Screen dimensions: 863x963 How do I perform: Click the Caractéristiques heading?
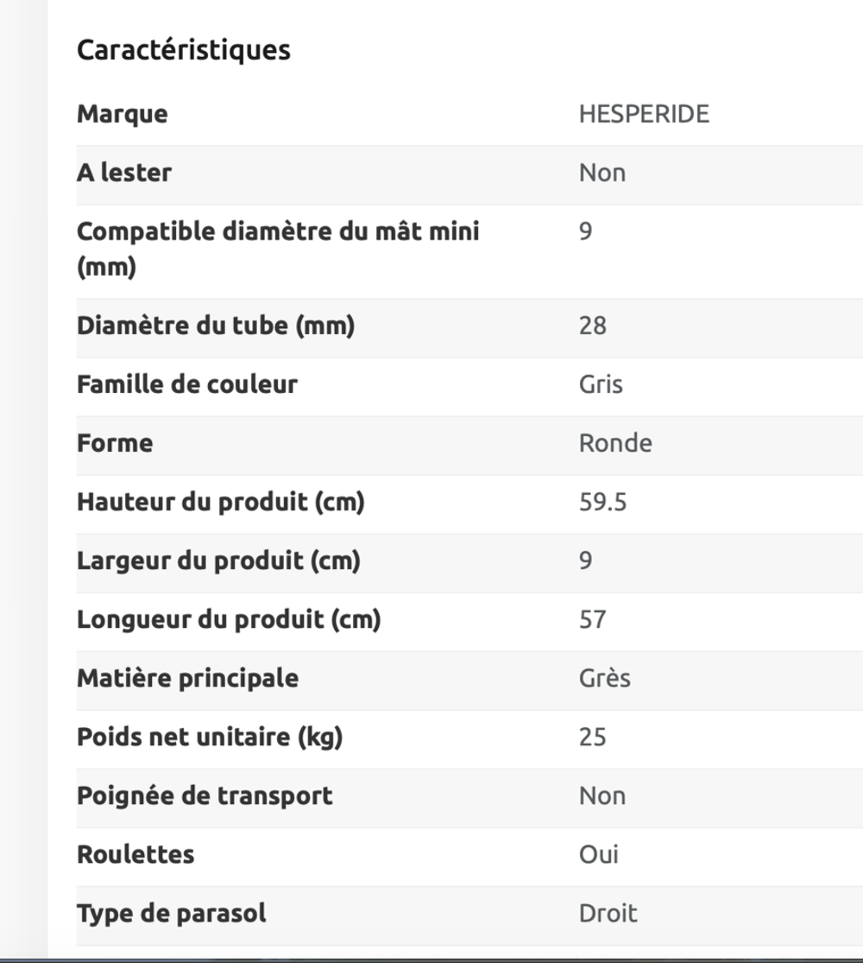point(184,50)
